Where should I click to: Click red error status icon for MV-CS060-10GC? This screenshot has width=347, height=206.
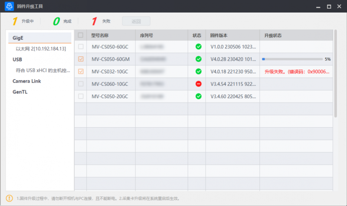(198, 84)
